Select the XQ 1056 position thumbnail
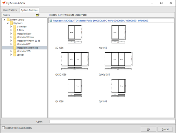The width and height of the screenshot is (176, 133). (75, 34)
